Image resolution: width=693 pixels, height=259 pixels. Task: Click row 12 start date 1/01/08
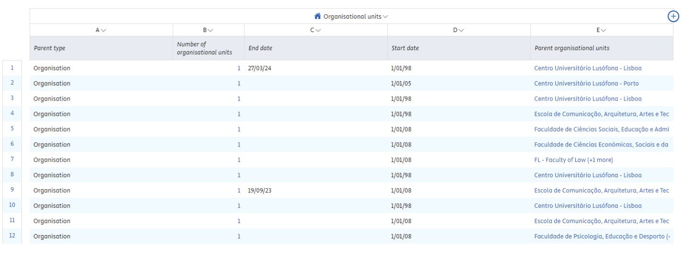[402, 236]
